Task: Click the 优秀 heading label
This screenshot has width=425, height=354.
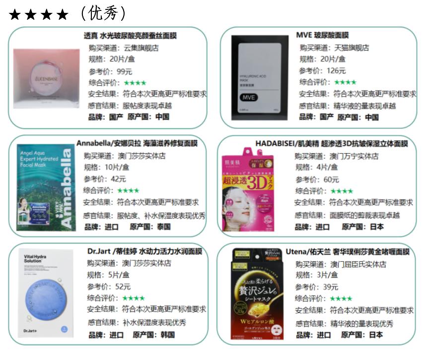Action: (x=104, y=13)
